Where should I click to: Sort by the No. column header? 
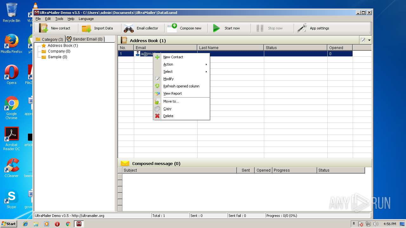pos(126,47)
